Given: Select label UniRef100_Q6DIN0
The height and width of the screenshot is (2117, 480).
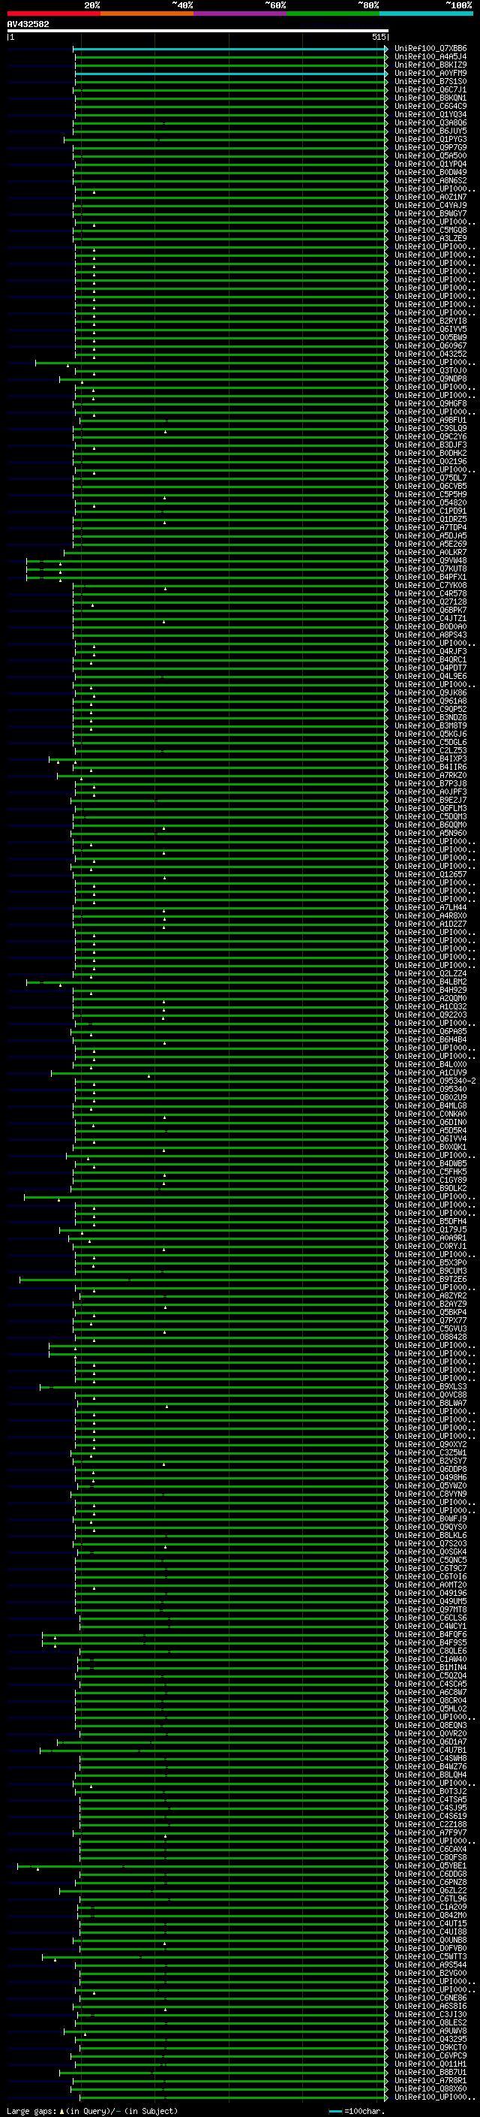Looking at the screenshot, I should [x=430, y=1123].
